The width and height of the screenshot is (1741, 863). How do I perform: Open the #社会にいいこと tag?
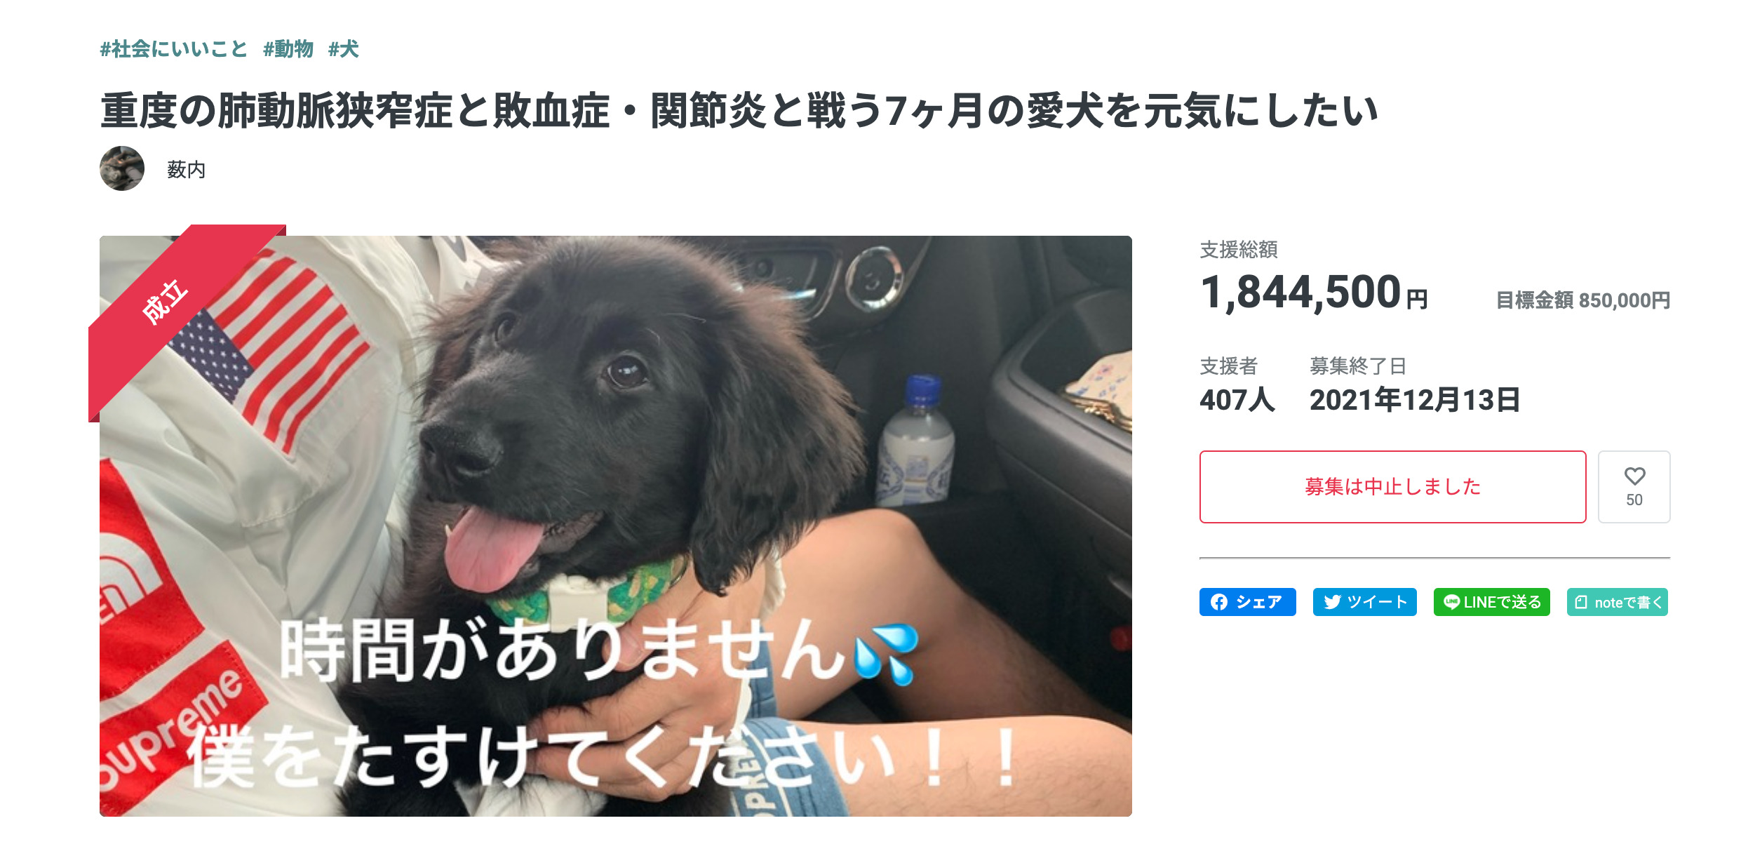tap(173, 49)
